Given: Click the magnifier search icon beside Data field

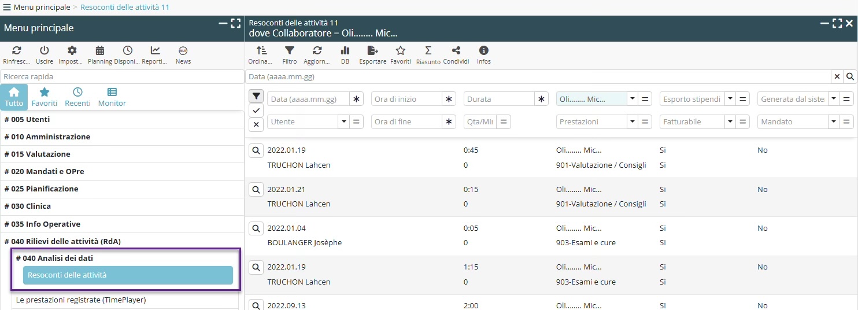Looking at the screenshot, I should [x=850, y=76].
